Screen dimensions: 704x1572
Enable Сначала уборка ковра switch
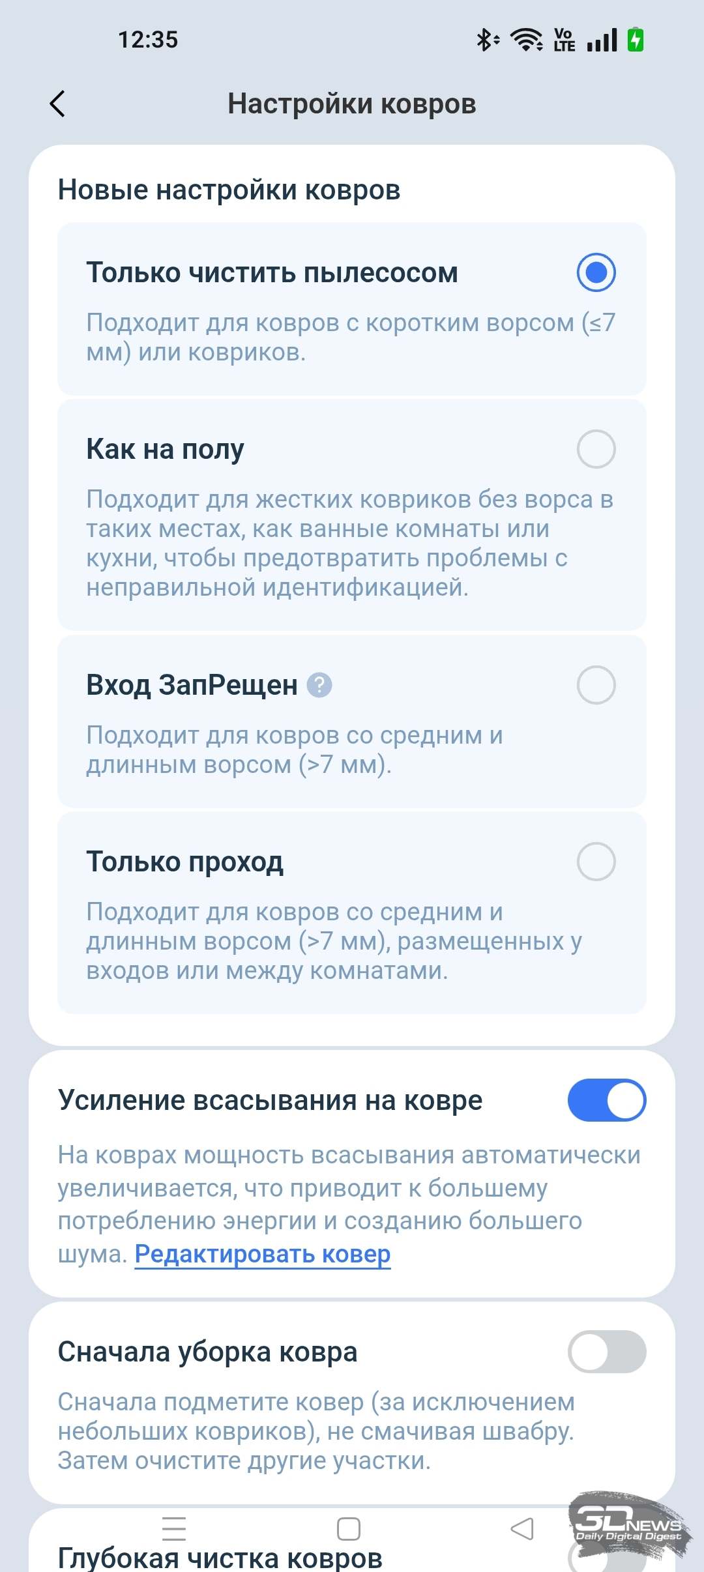click(606, 1352)
